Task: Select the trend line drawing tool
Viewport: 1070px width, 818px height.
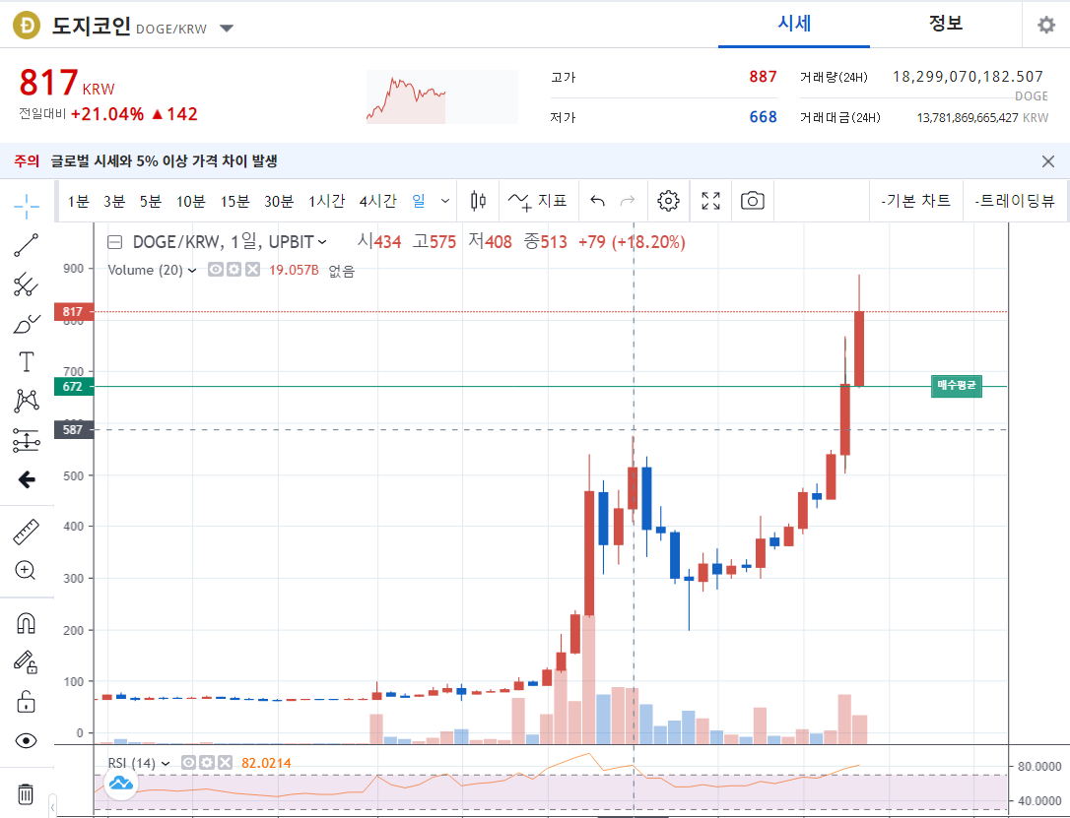Action: [x=27, y=245]
